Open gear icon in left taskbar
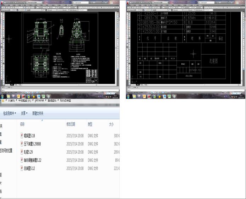 (x=48, y=96)
